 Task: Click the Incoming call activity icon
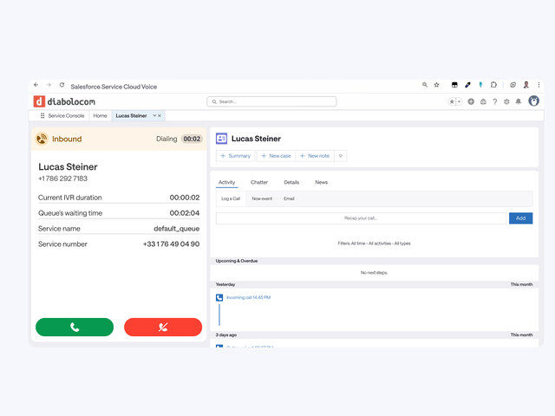click(219, 297)
